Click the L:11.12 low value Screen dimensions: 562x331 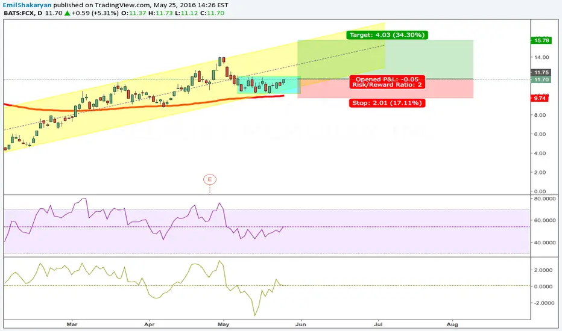pyautogui.click(x=186, y=13)
